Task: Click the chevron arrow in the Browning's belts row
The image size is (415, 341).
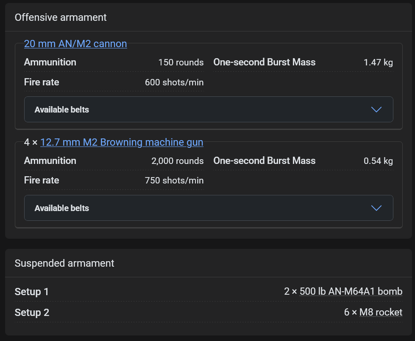Action: tap(376, 208)
